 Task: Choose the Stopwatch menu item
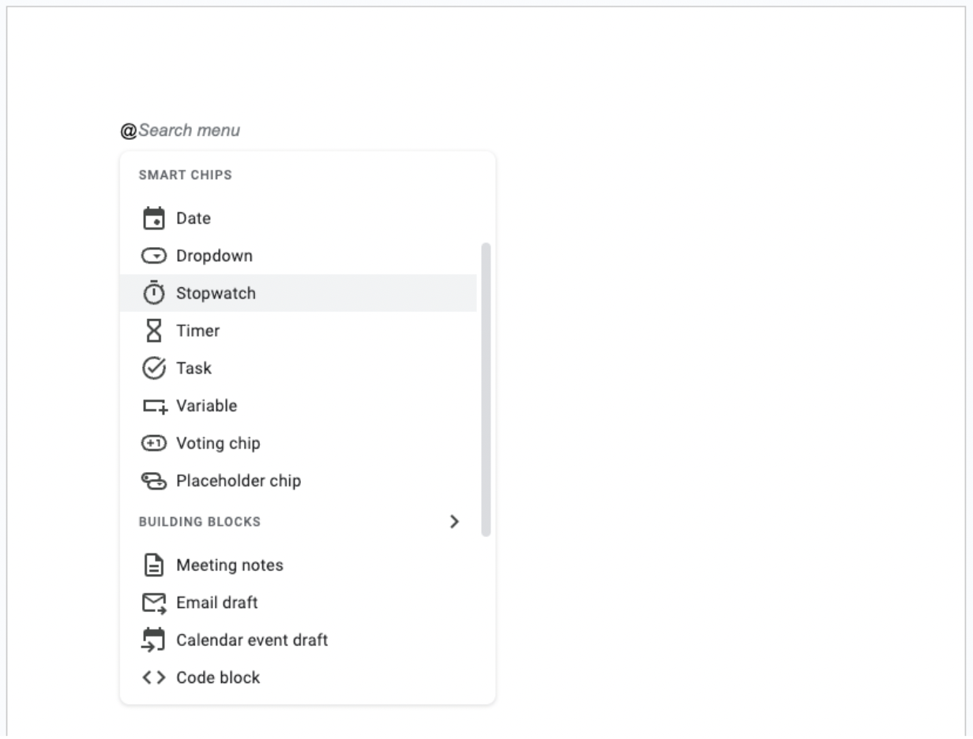[x=216, y=293]
